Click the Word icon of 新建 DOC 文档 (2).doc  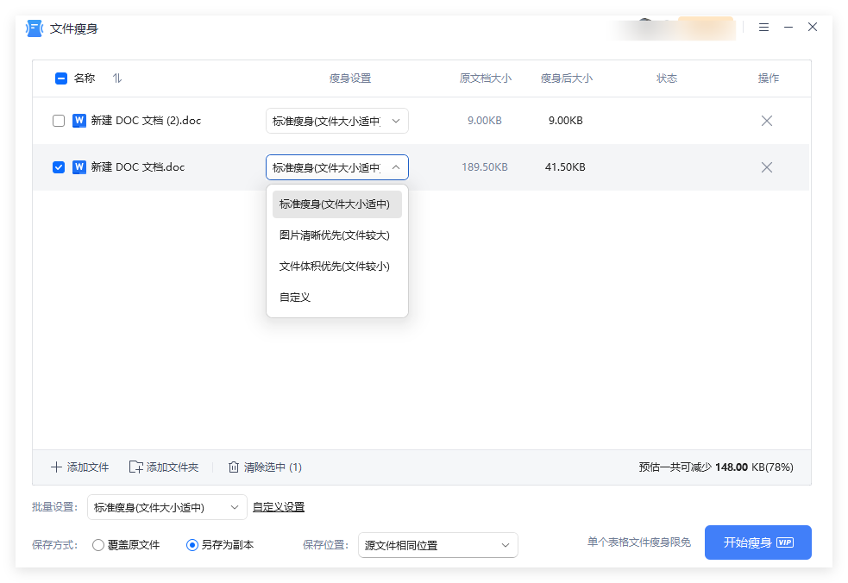[80, 121]
